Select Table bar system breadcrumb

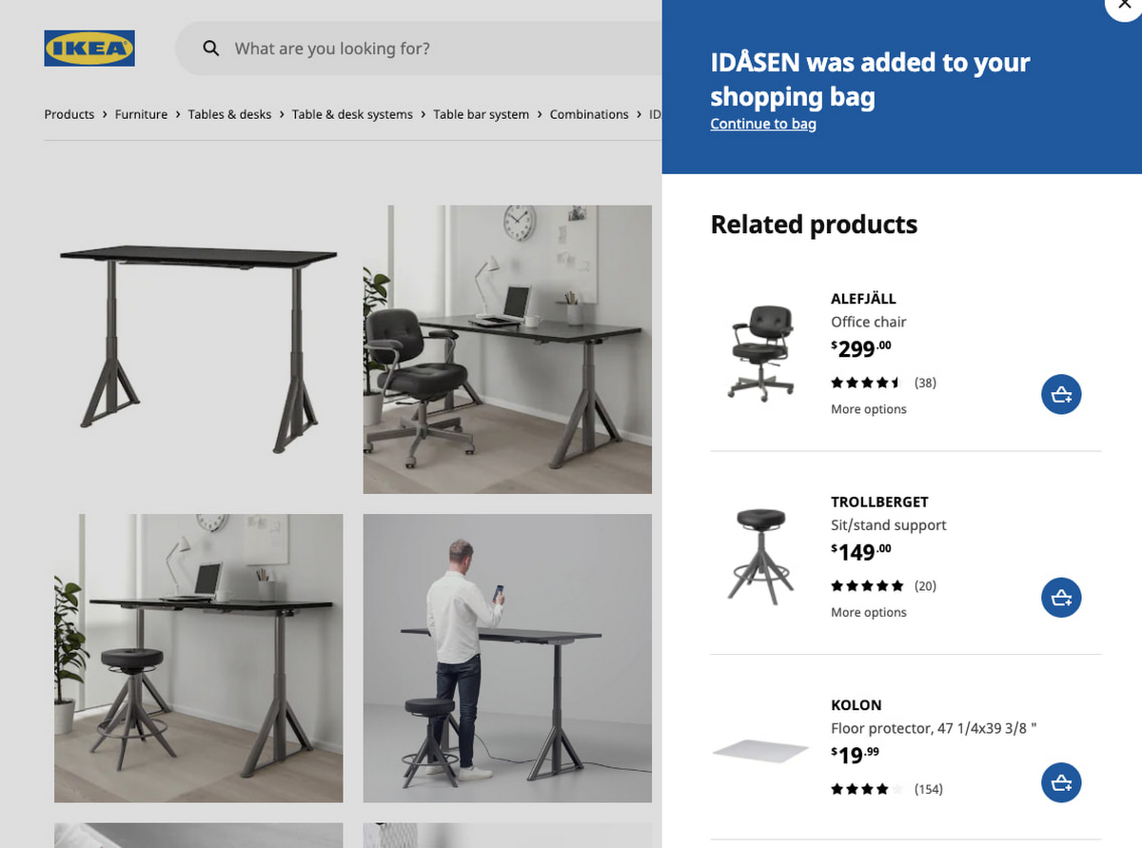(x=481, y=114)
